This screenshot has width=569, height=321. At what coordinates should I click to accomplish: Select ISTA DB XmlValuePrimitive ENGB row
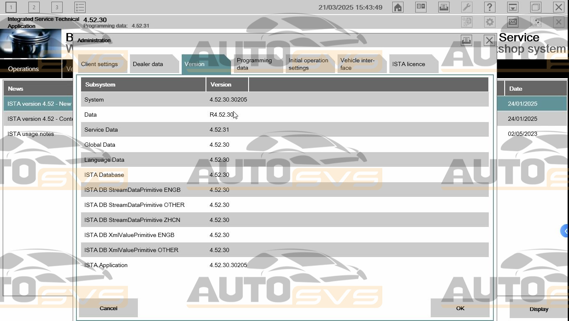click(284, 235)
